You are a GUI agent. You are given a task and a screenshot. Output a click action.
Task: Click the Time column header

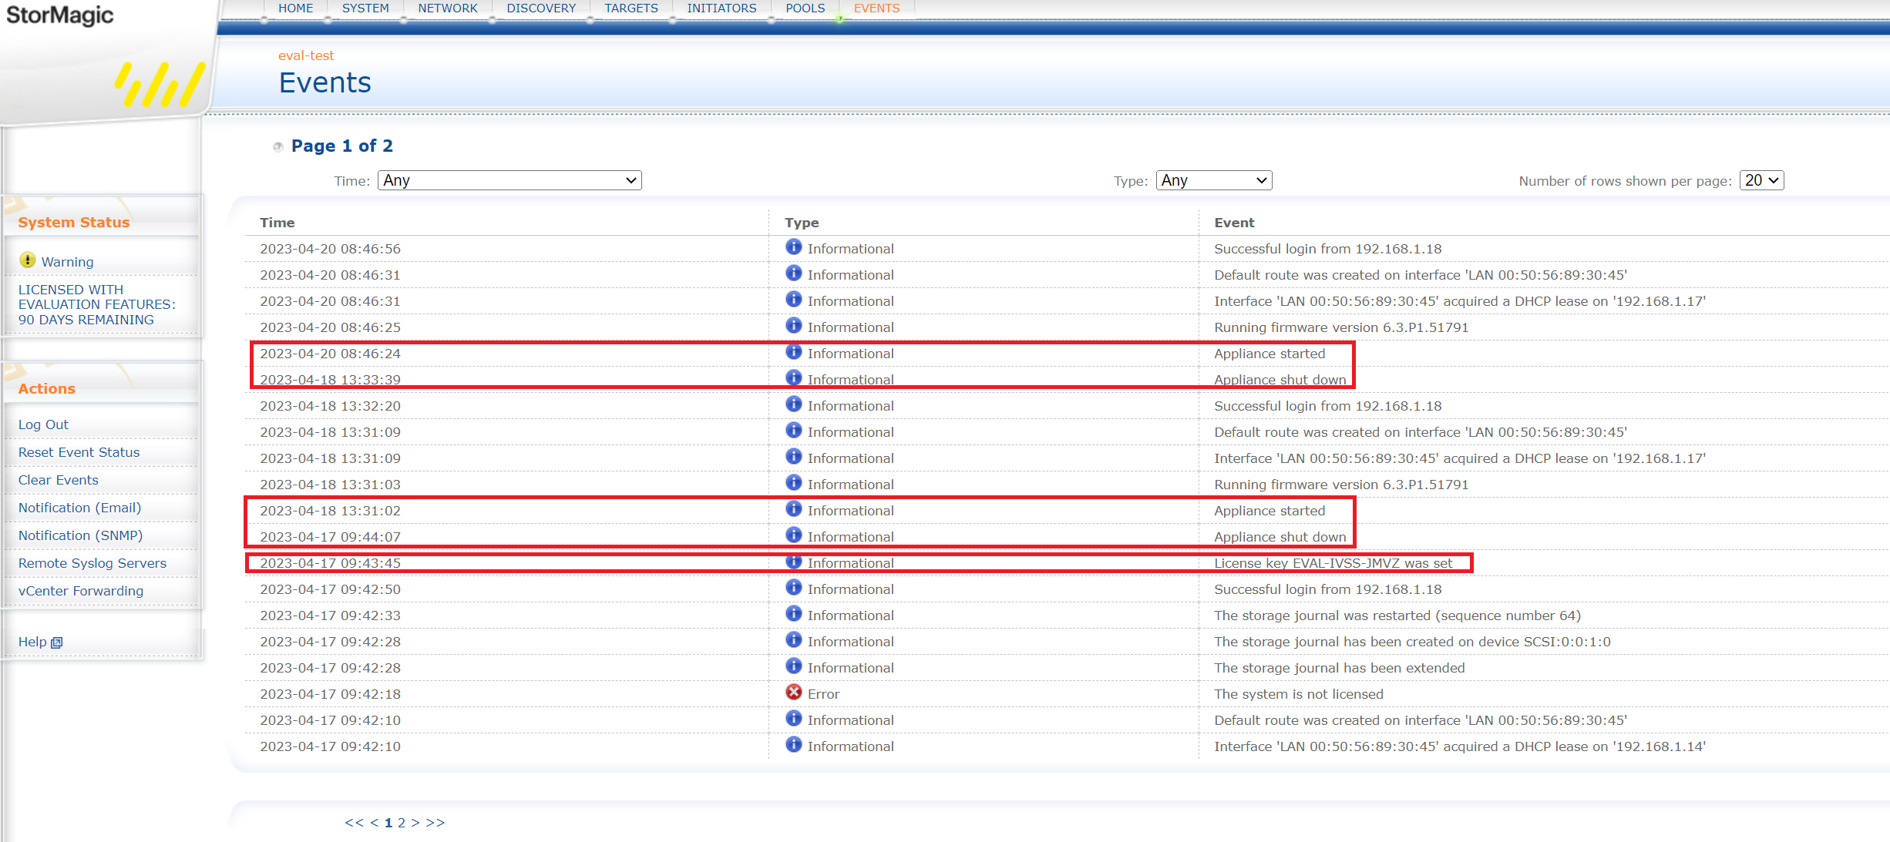coord(277,223)
